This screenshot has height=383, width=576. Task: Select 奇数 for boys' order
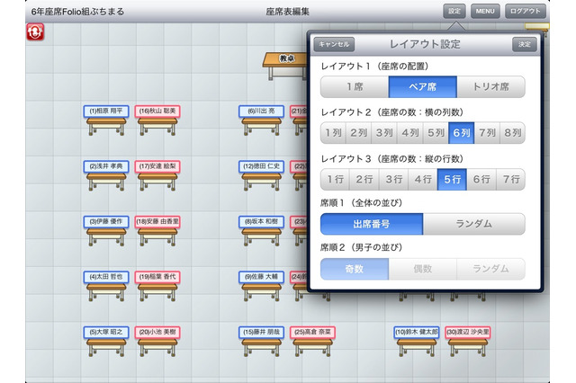pos(355,270)
